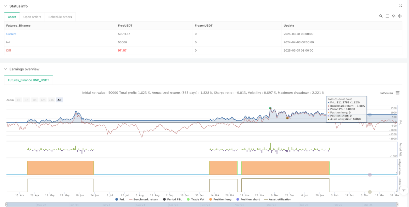Toggle the PnL legend series
The image size is (409, 207).
click(x=120, y=199)
